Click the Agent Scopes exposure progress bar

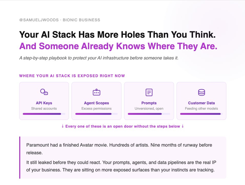[x=96, y=114]
